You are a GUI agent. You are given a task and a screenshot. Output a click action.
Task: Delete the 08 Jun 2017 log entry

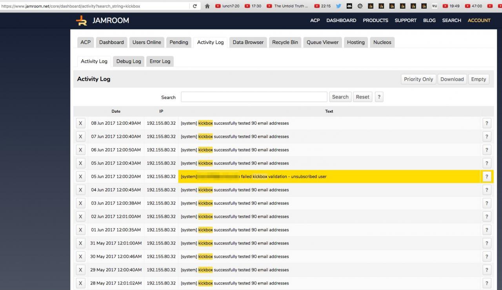tap(80, 123)
